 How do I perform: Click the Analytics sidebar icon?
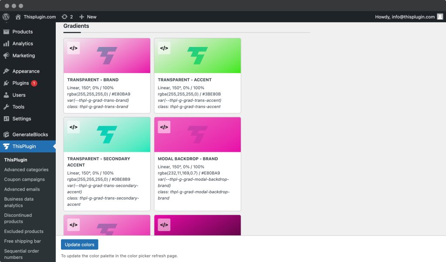click(7, 44)
